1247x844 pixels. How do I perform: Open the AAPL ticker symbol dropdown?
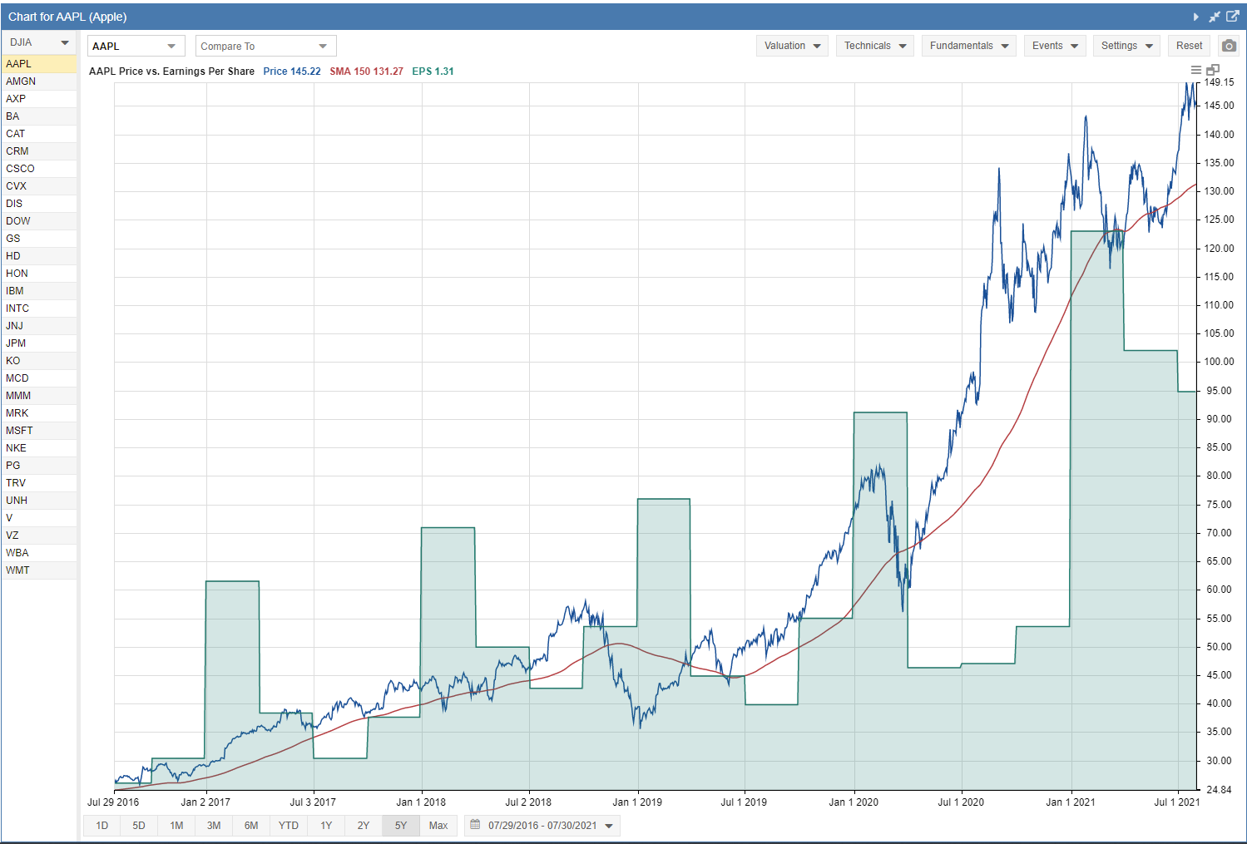pos(136,47)
